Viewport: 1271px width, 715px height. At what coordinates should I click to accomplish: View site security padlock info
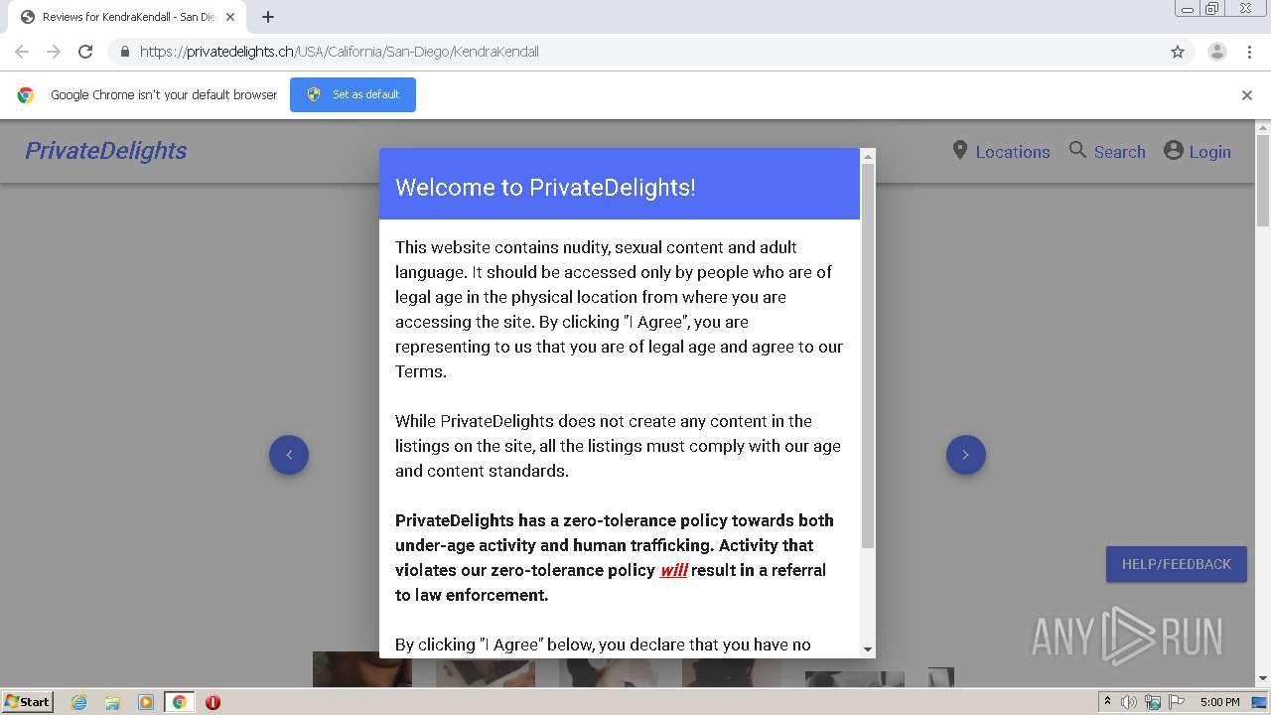124,52
